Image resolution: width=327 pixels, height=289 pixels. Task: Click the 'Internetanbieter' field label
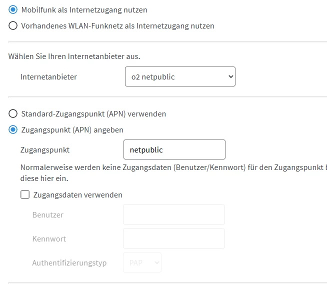point(48,76)
